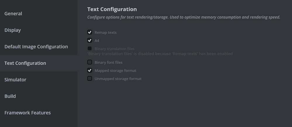The height and width of the screenshot is (127, 292).
Task: Uncheck the Remap texts checkbox
Action: tap(90, 32)
